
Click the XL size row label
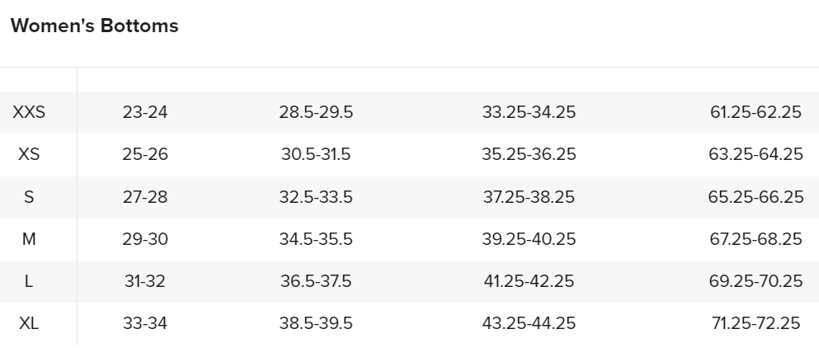(29, 323)
